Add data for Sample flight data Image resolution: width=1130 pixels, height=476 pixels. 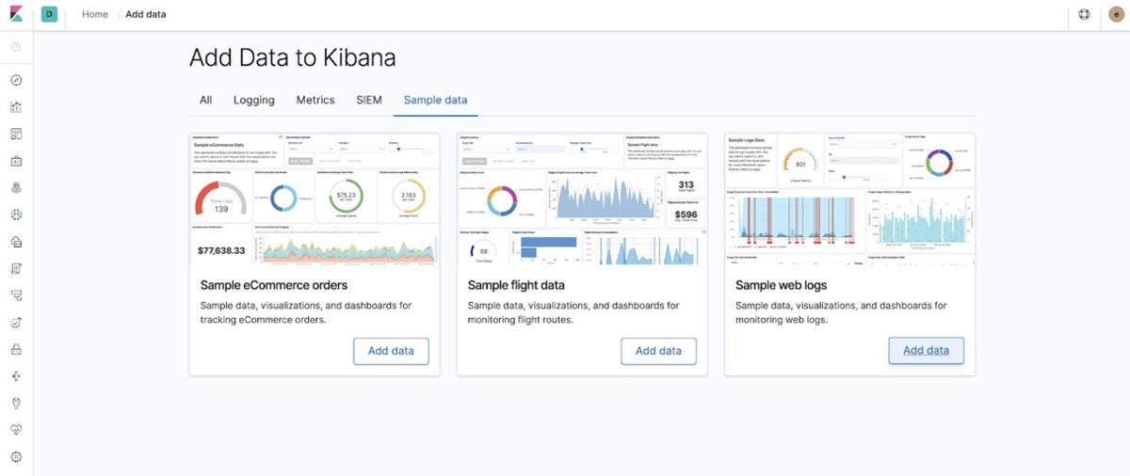coord(658,351)
